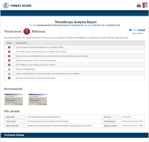Click the File uploaded timestamp value

click(x=132, y=121)
